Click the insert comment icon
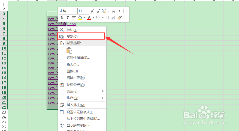 [x=62, y=105]
